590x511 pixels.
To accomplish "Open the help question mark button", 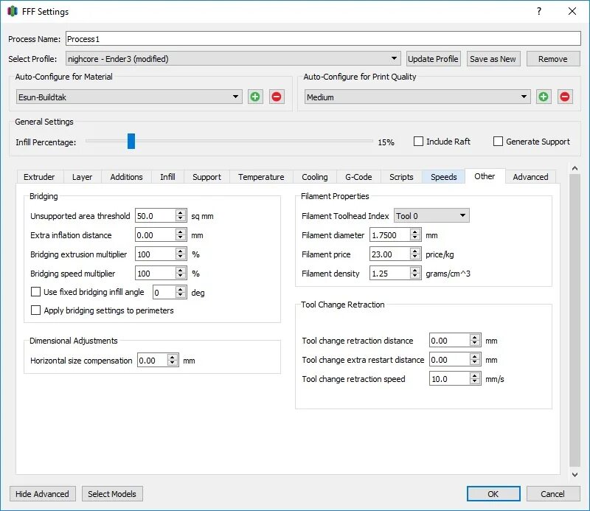I will tap(539, 11).
